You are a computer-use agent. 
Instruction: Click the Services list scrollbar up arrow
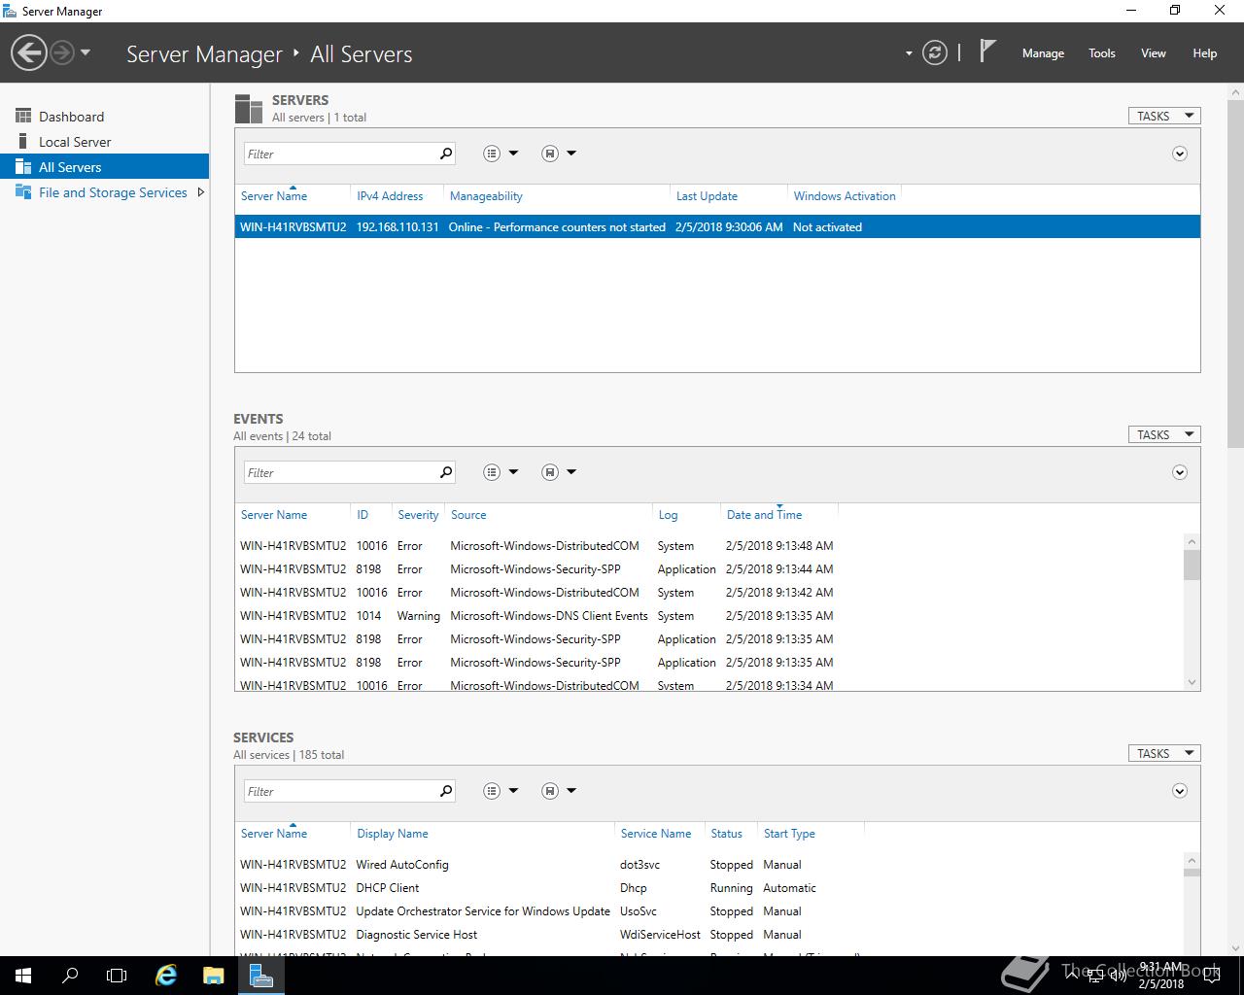(x=1192, y=860)
